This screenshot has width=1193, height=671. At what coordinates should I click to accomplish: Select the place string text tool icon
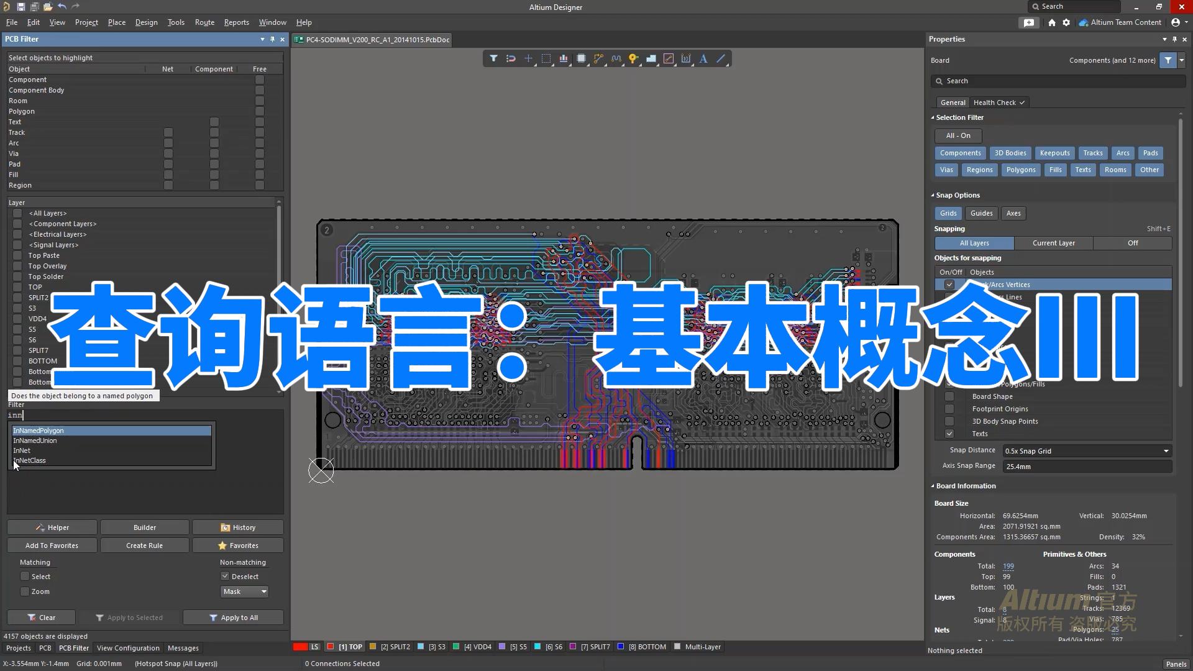(703, 58)
